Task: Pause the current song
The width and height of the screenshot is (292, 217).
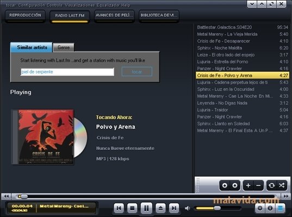Action: pos(146,208)
